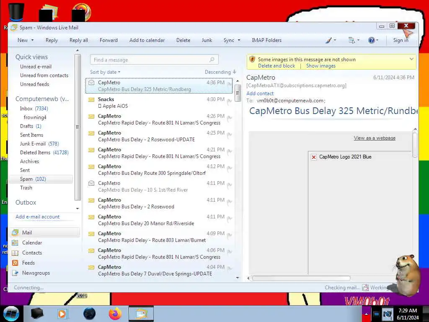Select the Drafts (1) folder

[31, 126]
